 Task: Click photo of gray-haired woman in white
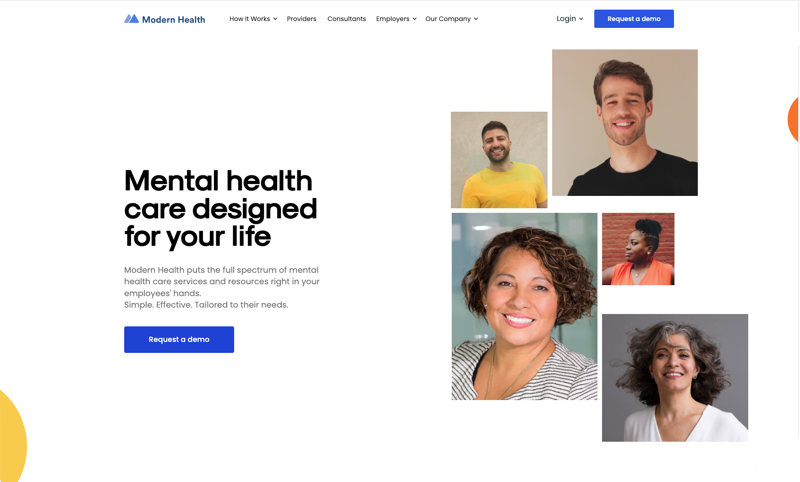675,378
